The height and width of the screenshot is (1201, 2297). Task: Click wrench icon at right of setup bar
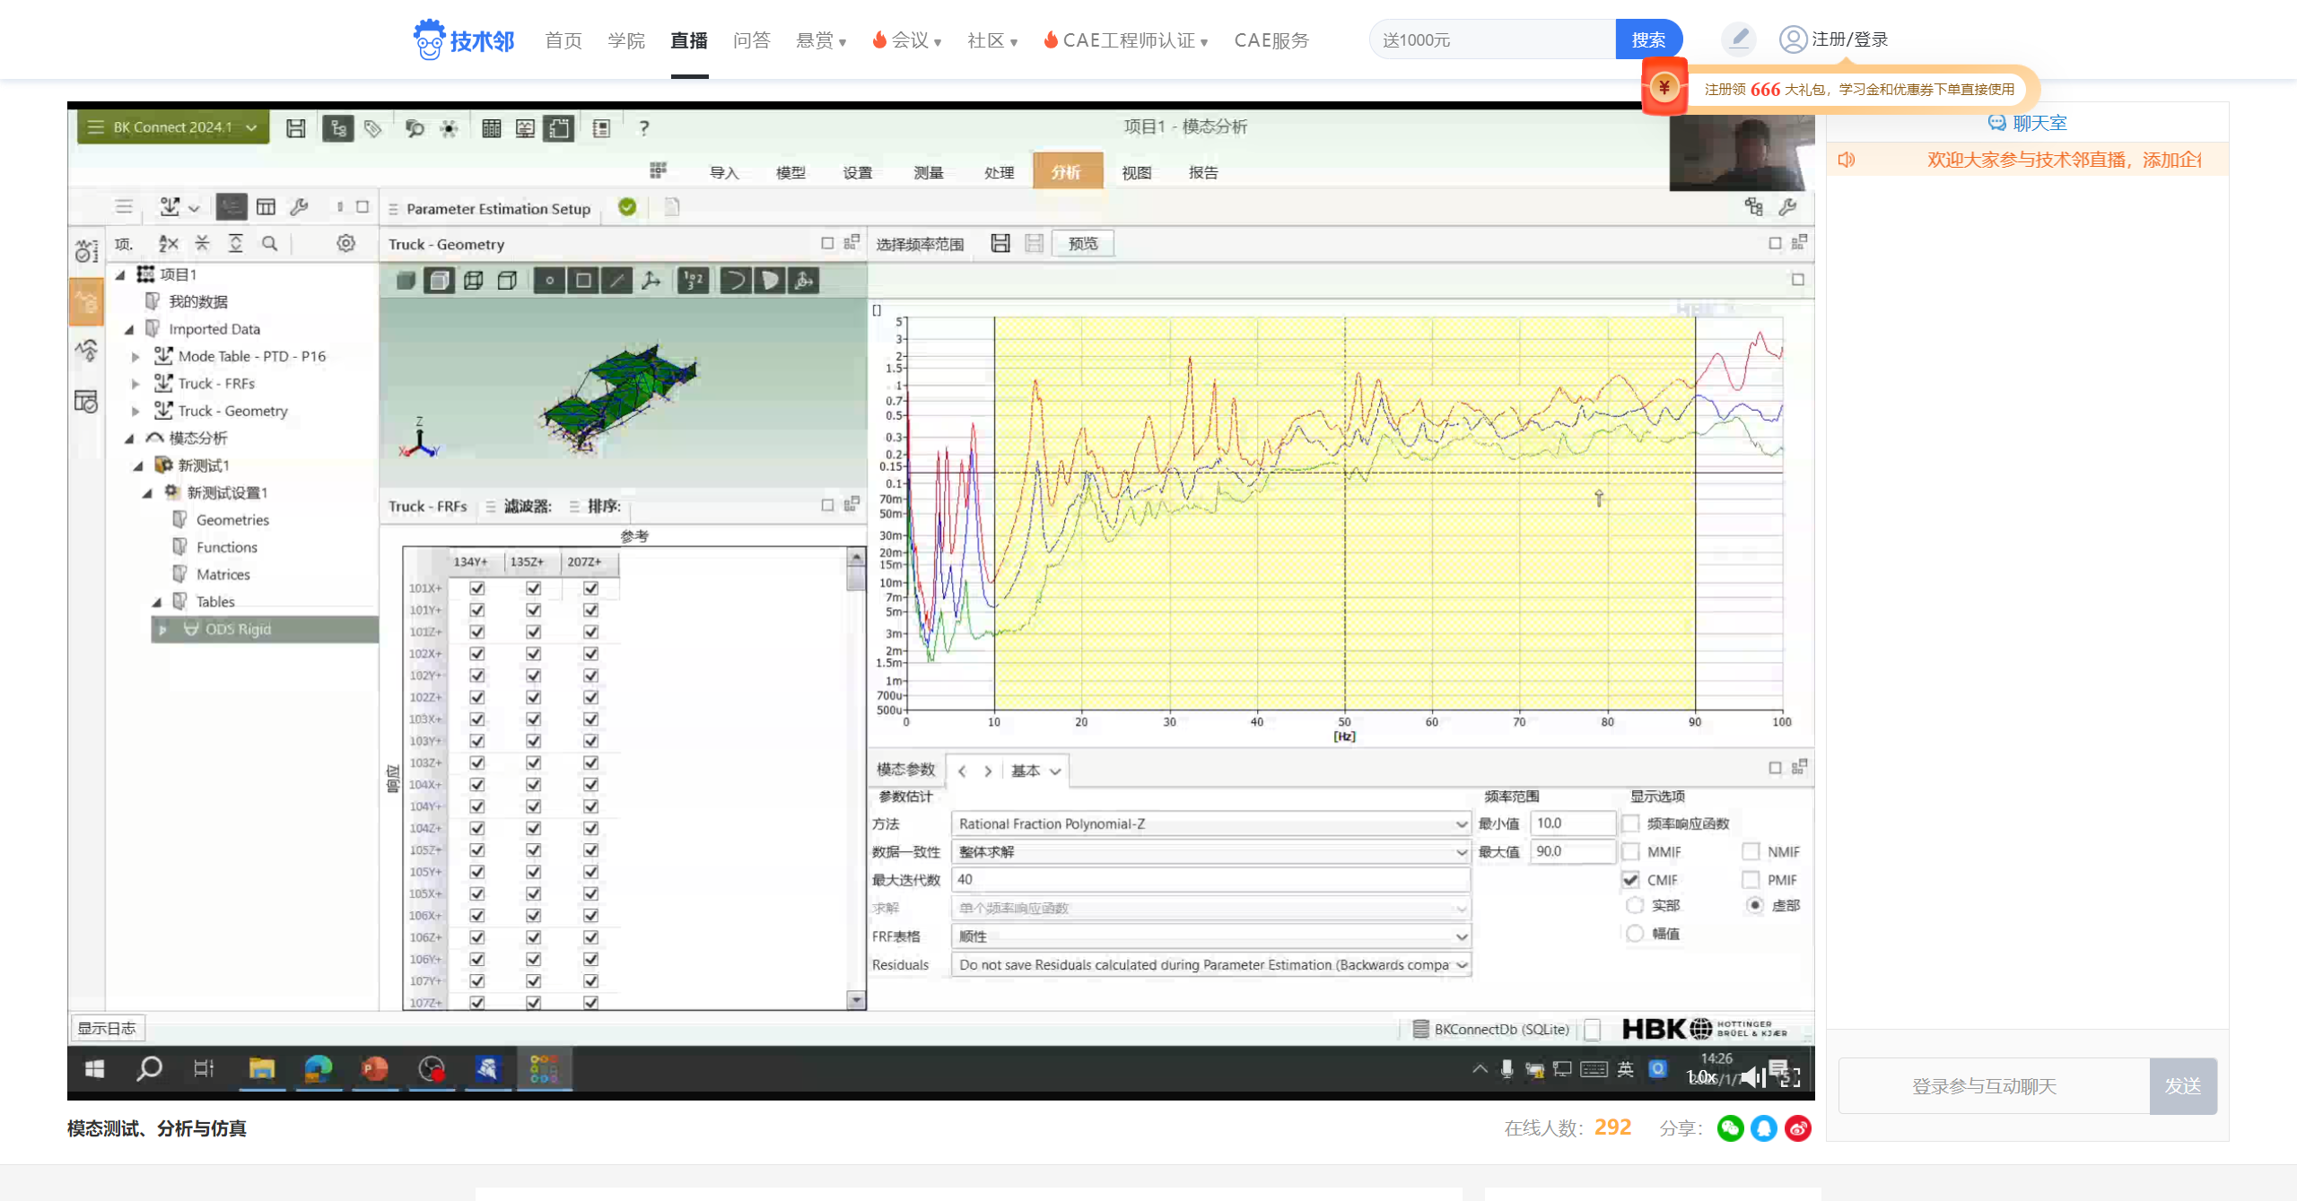pyautogui.click(x=1787, y=207)
